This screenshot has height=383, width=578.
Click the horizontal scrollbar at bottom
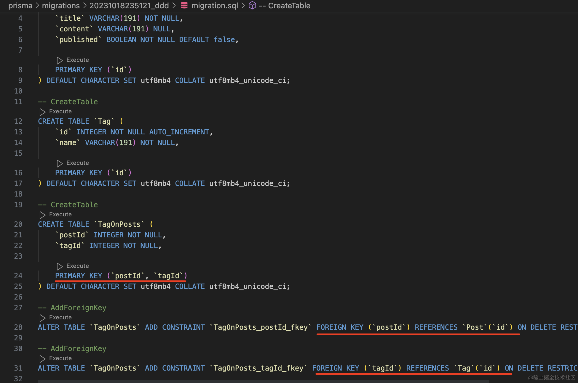(263, 381)
